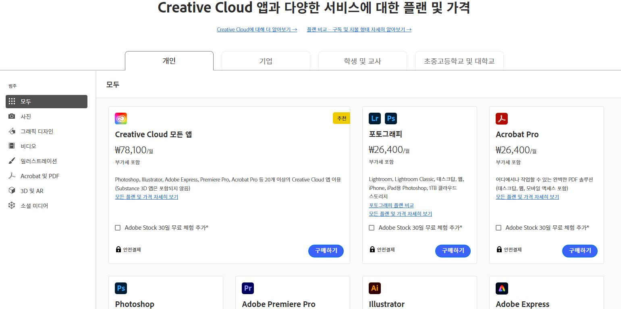The image size is (621, 309).
Task: Open the 포토그래피 플랜 비교 link
Action: click(391, 205)
